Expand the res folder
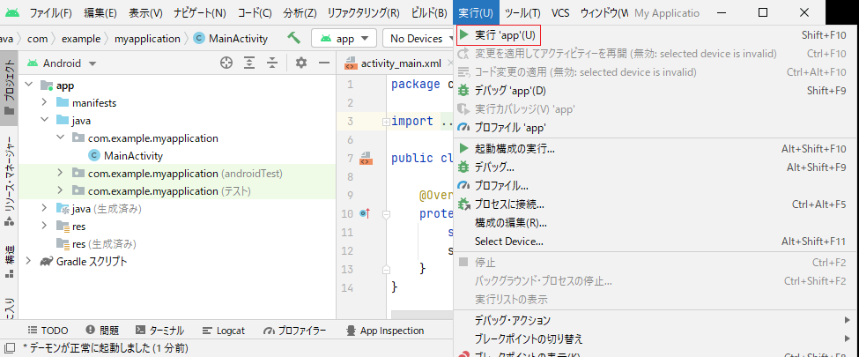Viewport: 859px width, 357px height. pos(44,226)
